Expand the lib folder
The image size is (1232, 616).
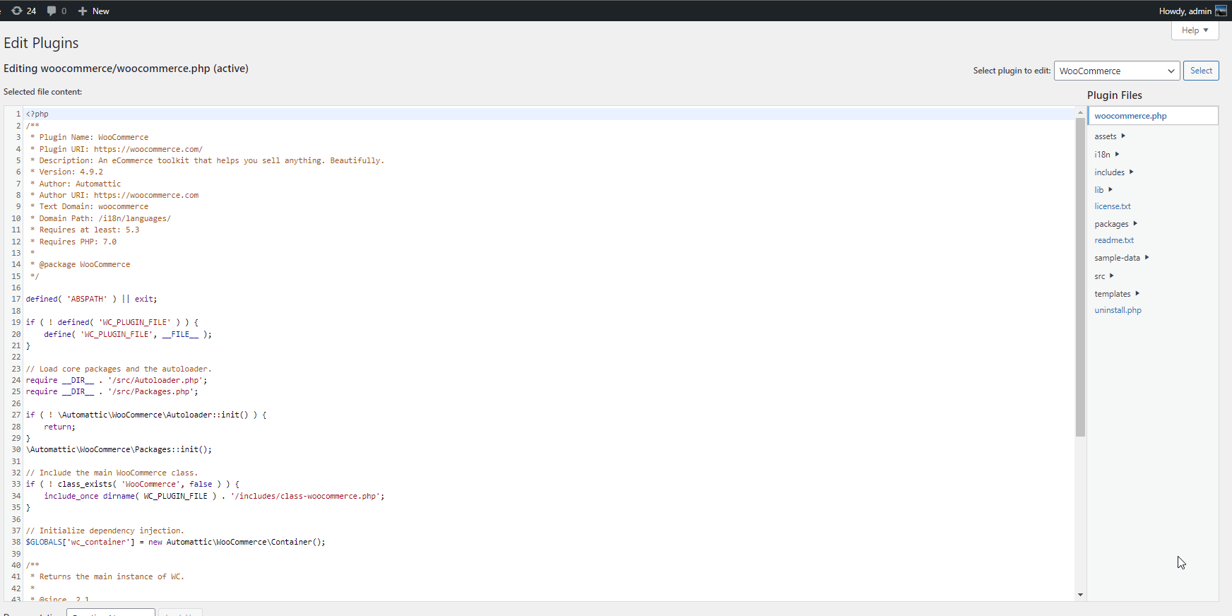coord(1103,190)
